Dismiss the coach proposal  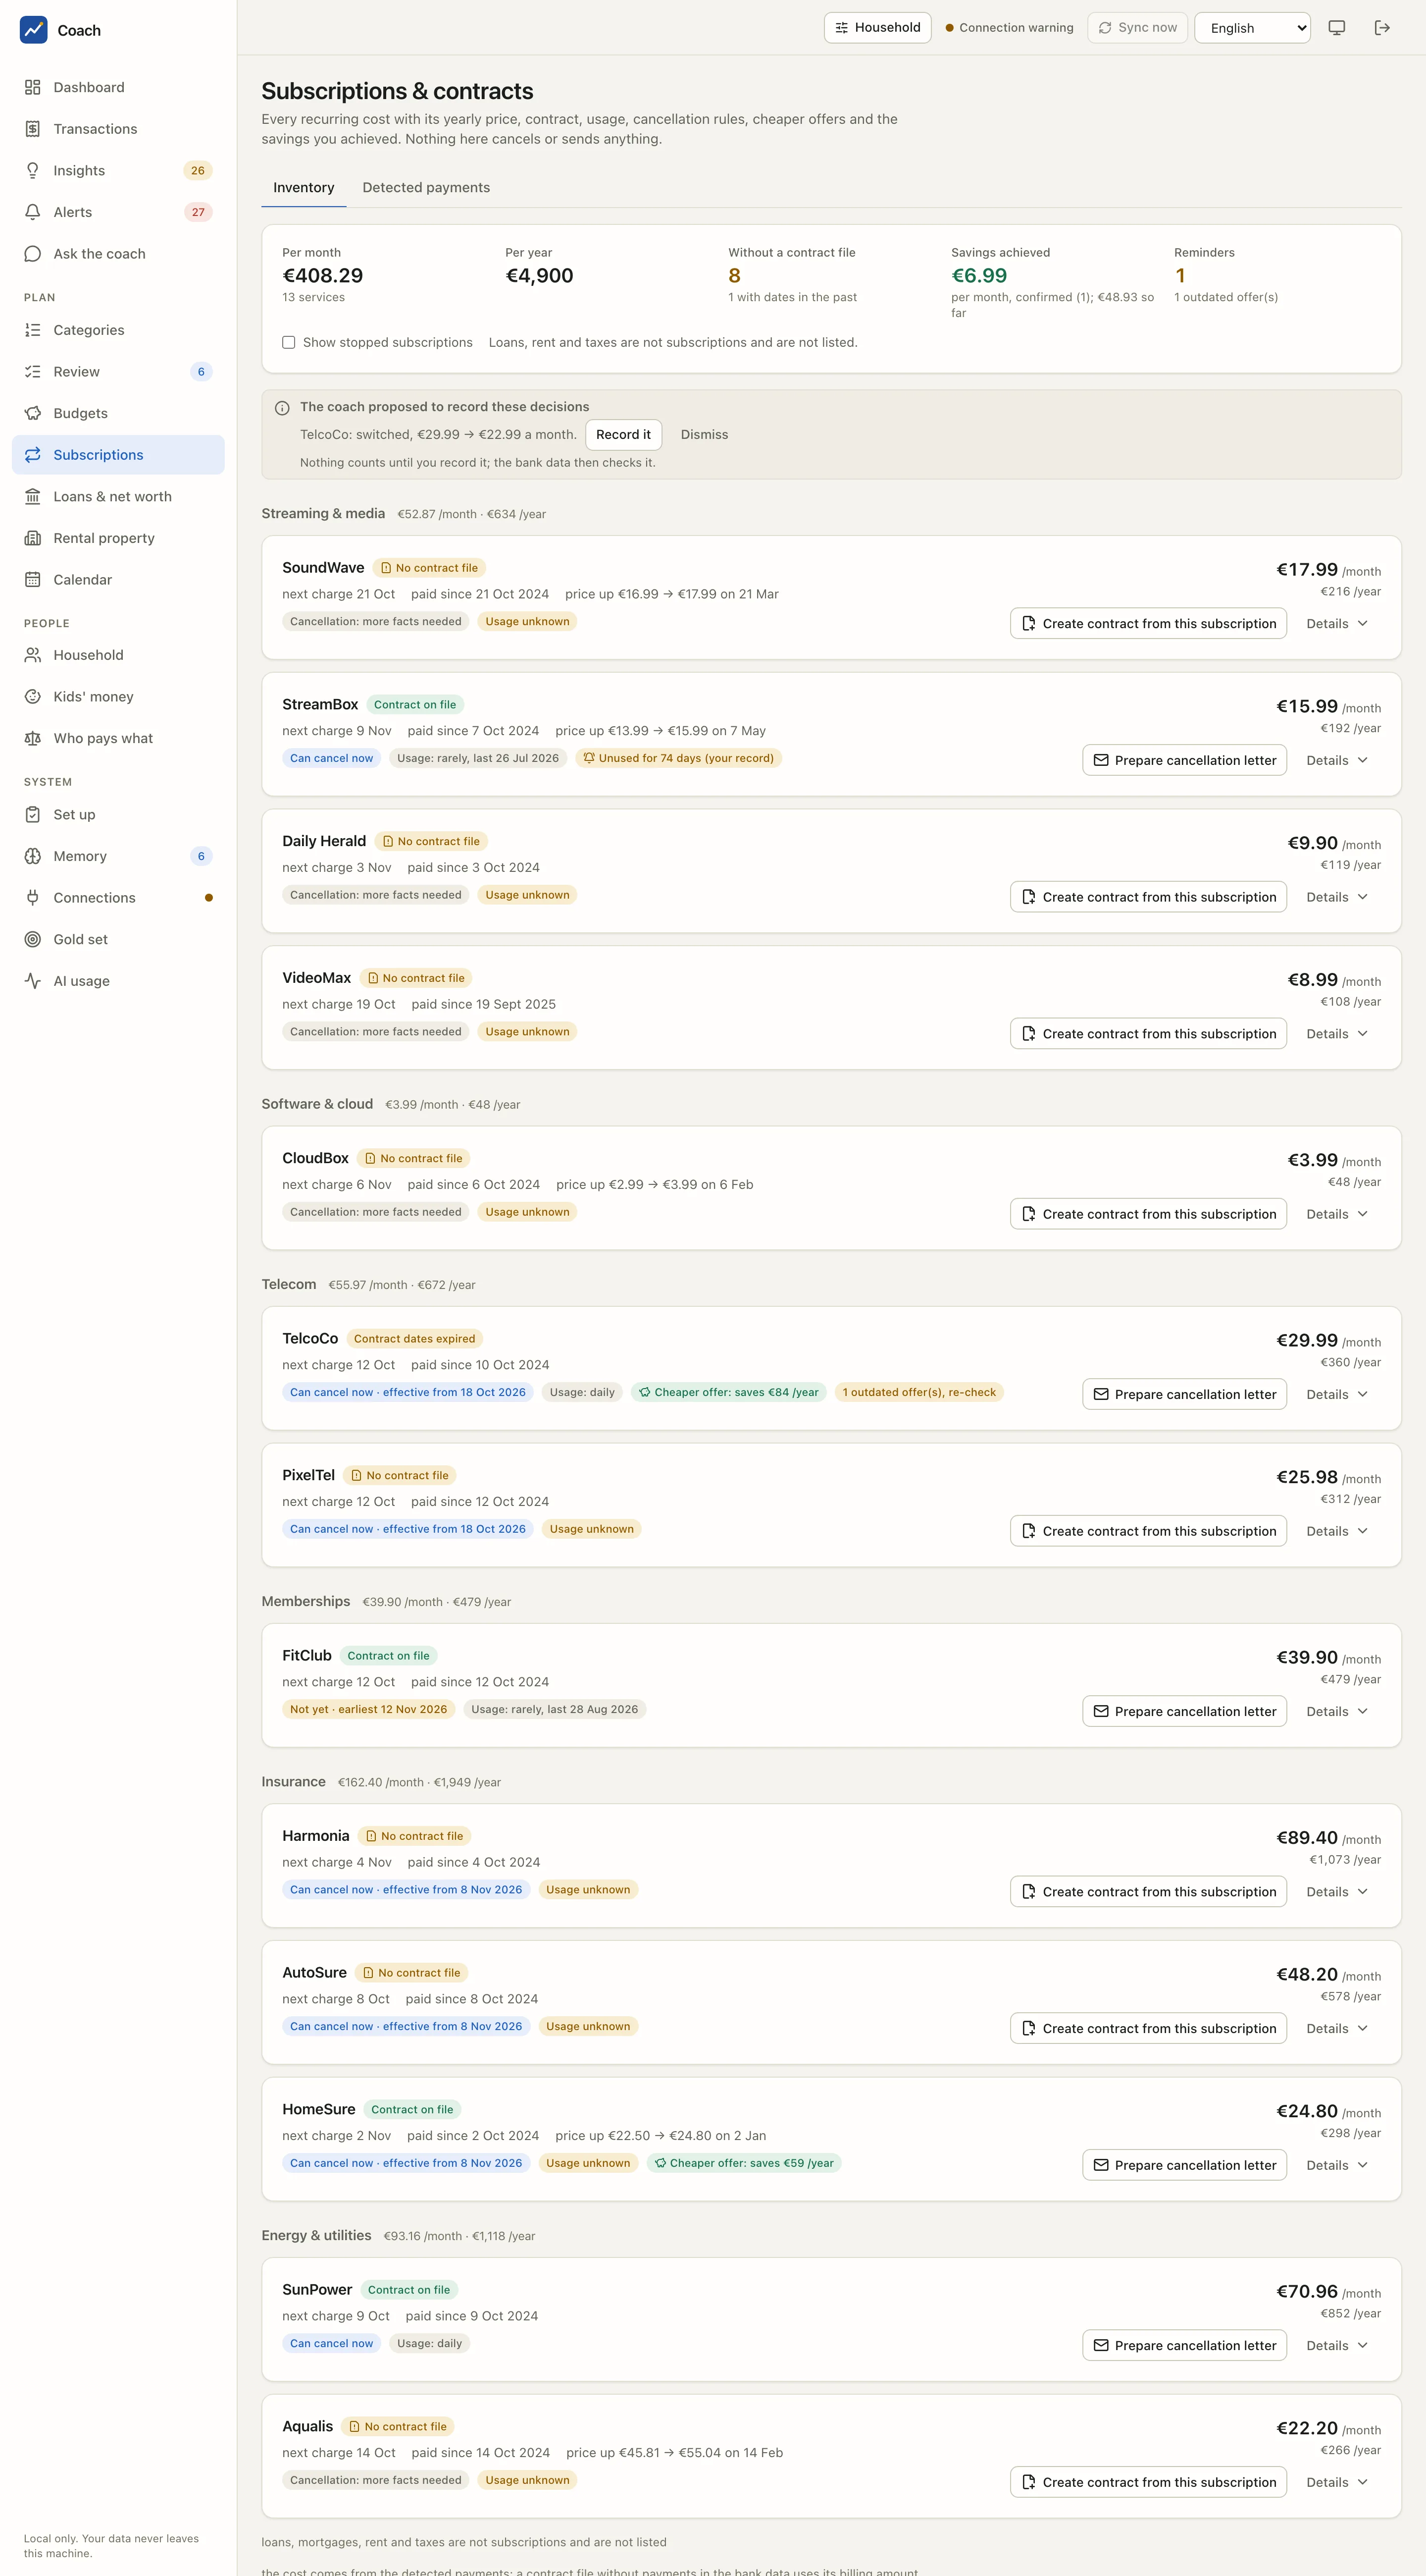tap(705, 435)
